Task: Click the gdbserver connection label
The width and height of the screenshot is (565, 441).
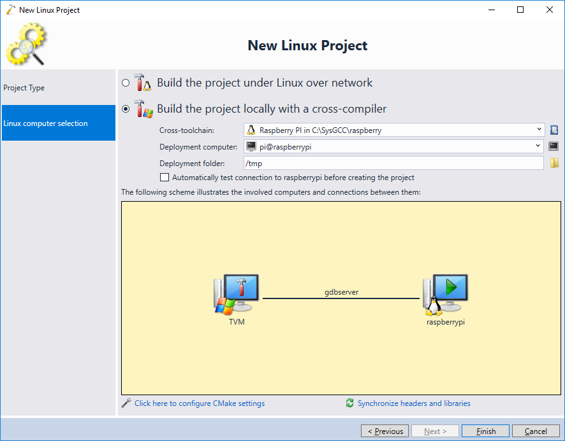Action: point(341,292)
